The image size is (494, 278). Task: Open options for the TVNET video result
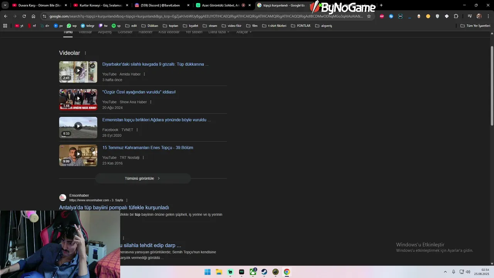[x=137, y=130]
